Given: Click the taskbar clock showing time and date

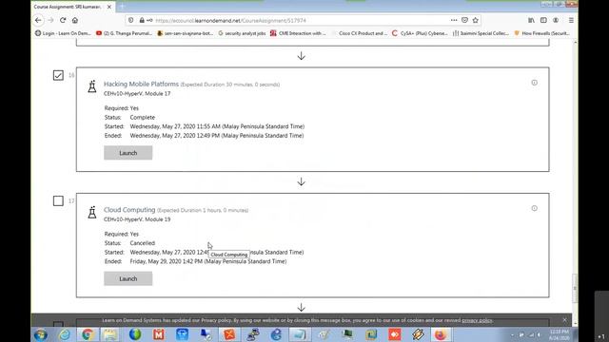Looking at the screenshot, I should click(x=560, y=335).
